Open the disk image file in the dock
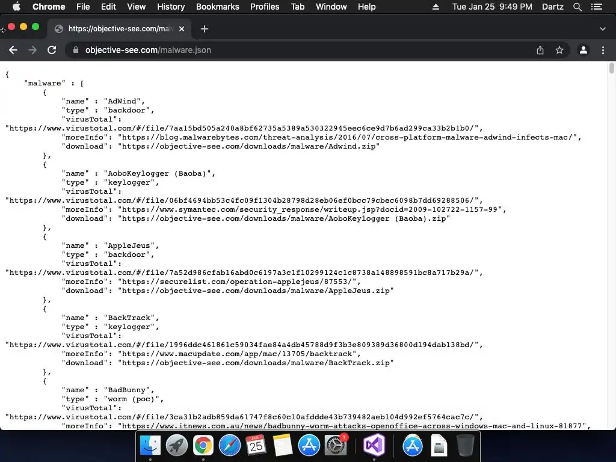616x462 pixels. click(x=439, y=446)
